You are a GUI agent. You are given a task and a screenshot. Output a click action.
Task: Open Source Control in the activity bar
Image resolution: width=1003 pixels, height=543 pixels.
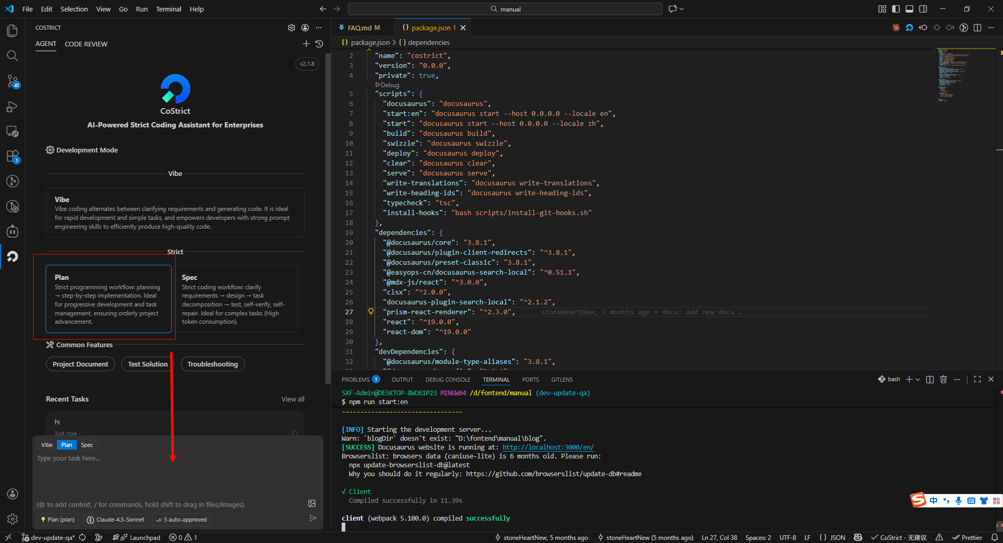[13, 81]
